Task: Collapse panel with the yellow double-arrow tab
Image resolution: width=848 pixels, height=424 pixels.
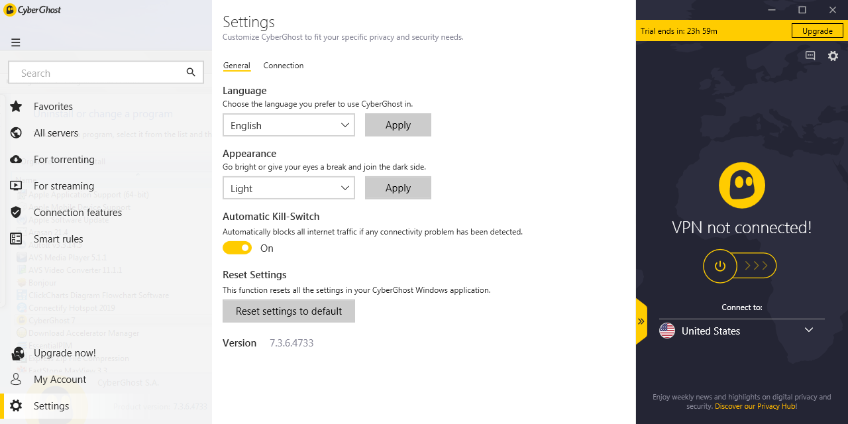Action: coord(641,321)
